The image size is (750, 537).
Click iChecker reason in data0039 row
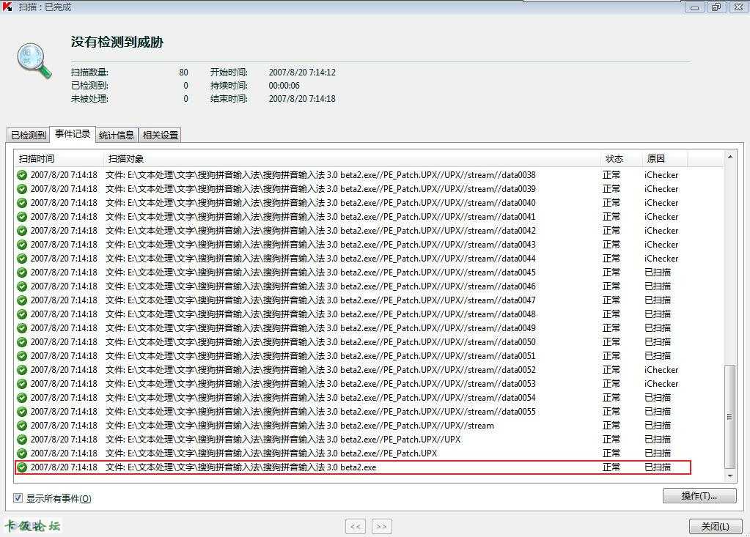[x=661, y=189]
